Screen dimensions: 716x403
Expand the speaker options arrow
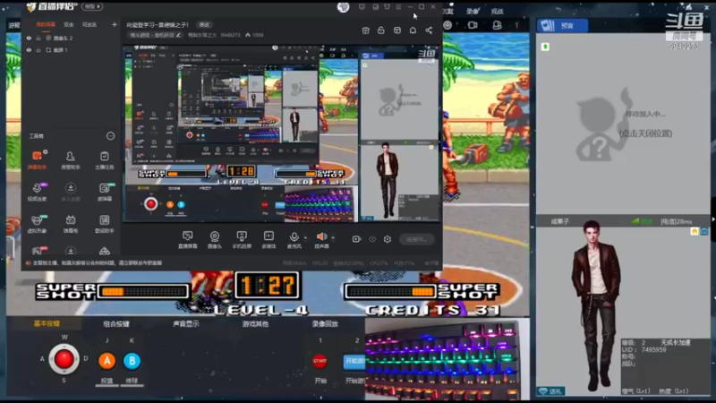tap(333, 237)
